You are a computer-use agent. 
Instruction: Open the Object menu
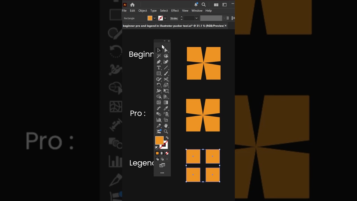click(143, 11)
